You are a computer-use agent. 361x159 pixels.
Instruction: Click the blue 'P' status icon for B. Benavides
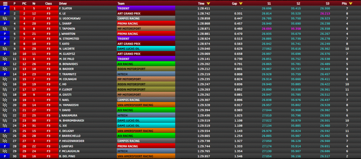tap(5, 64)
